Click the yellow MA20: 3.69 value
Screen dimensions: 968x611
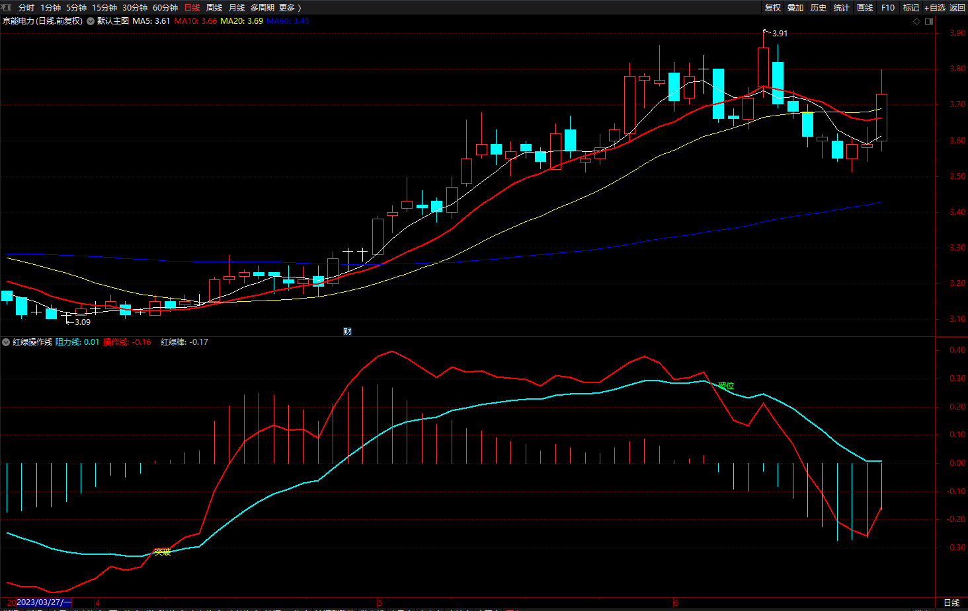[x=242, y=21]
